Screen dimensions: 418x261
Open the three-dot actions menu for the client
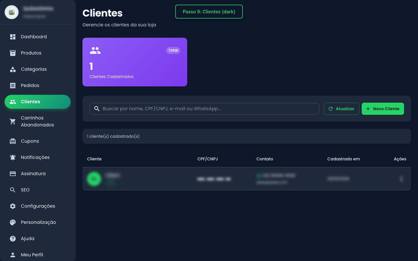401,179
